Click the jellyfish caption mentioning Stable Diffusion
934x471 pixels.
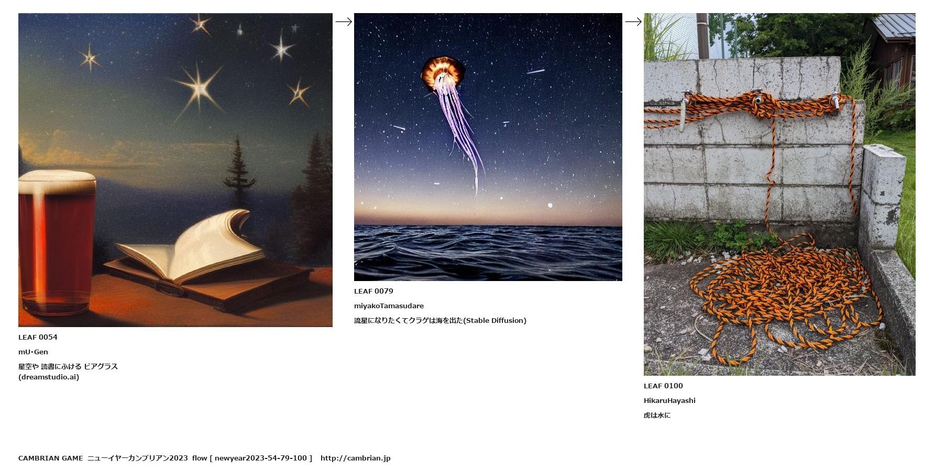440,320
